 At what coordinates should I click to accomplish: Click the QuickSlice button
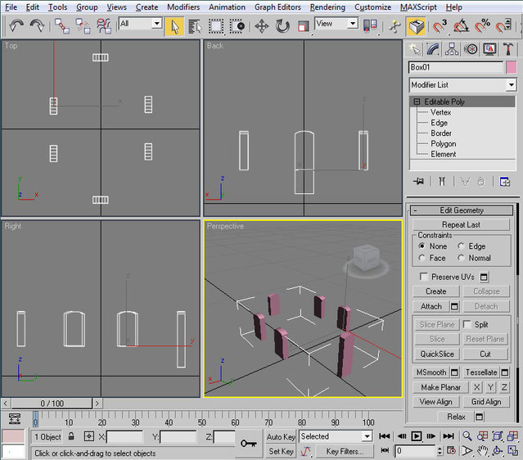pyautogui.click(x=437, y=354)
